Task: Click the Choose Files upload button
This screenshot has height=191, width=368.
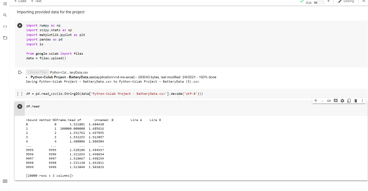Action: coord(37,73)
